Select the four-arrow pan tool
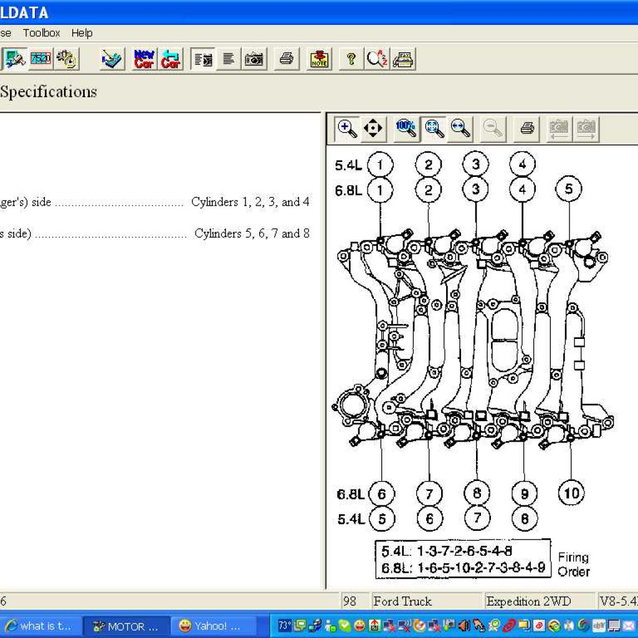The image size is (638, 638). pos(373,128)
